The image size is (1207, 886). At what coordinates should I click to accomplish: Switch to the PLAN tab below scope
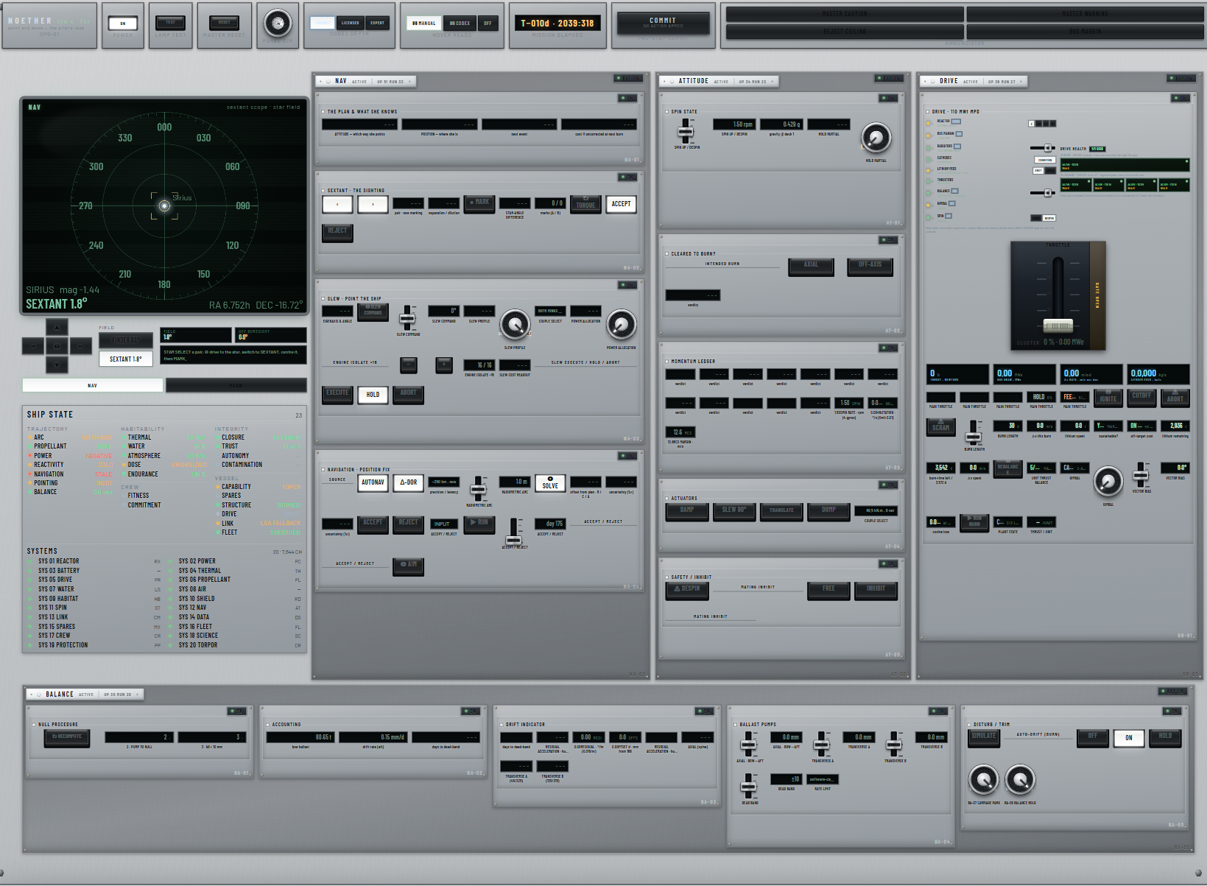[236, 385]
